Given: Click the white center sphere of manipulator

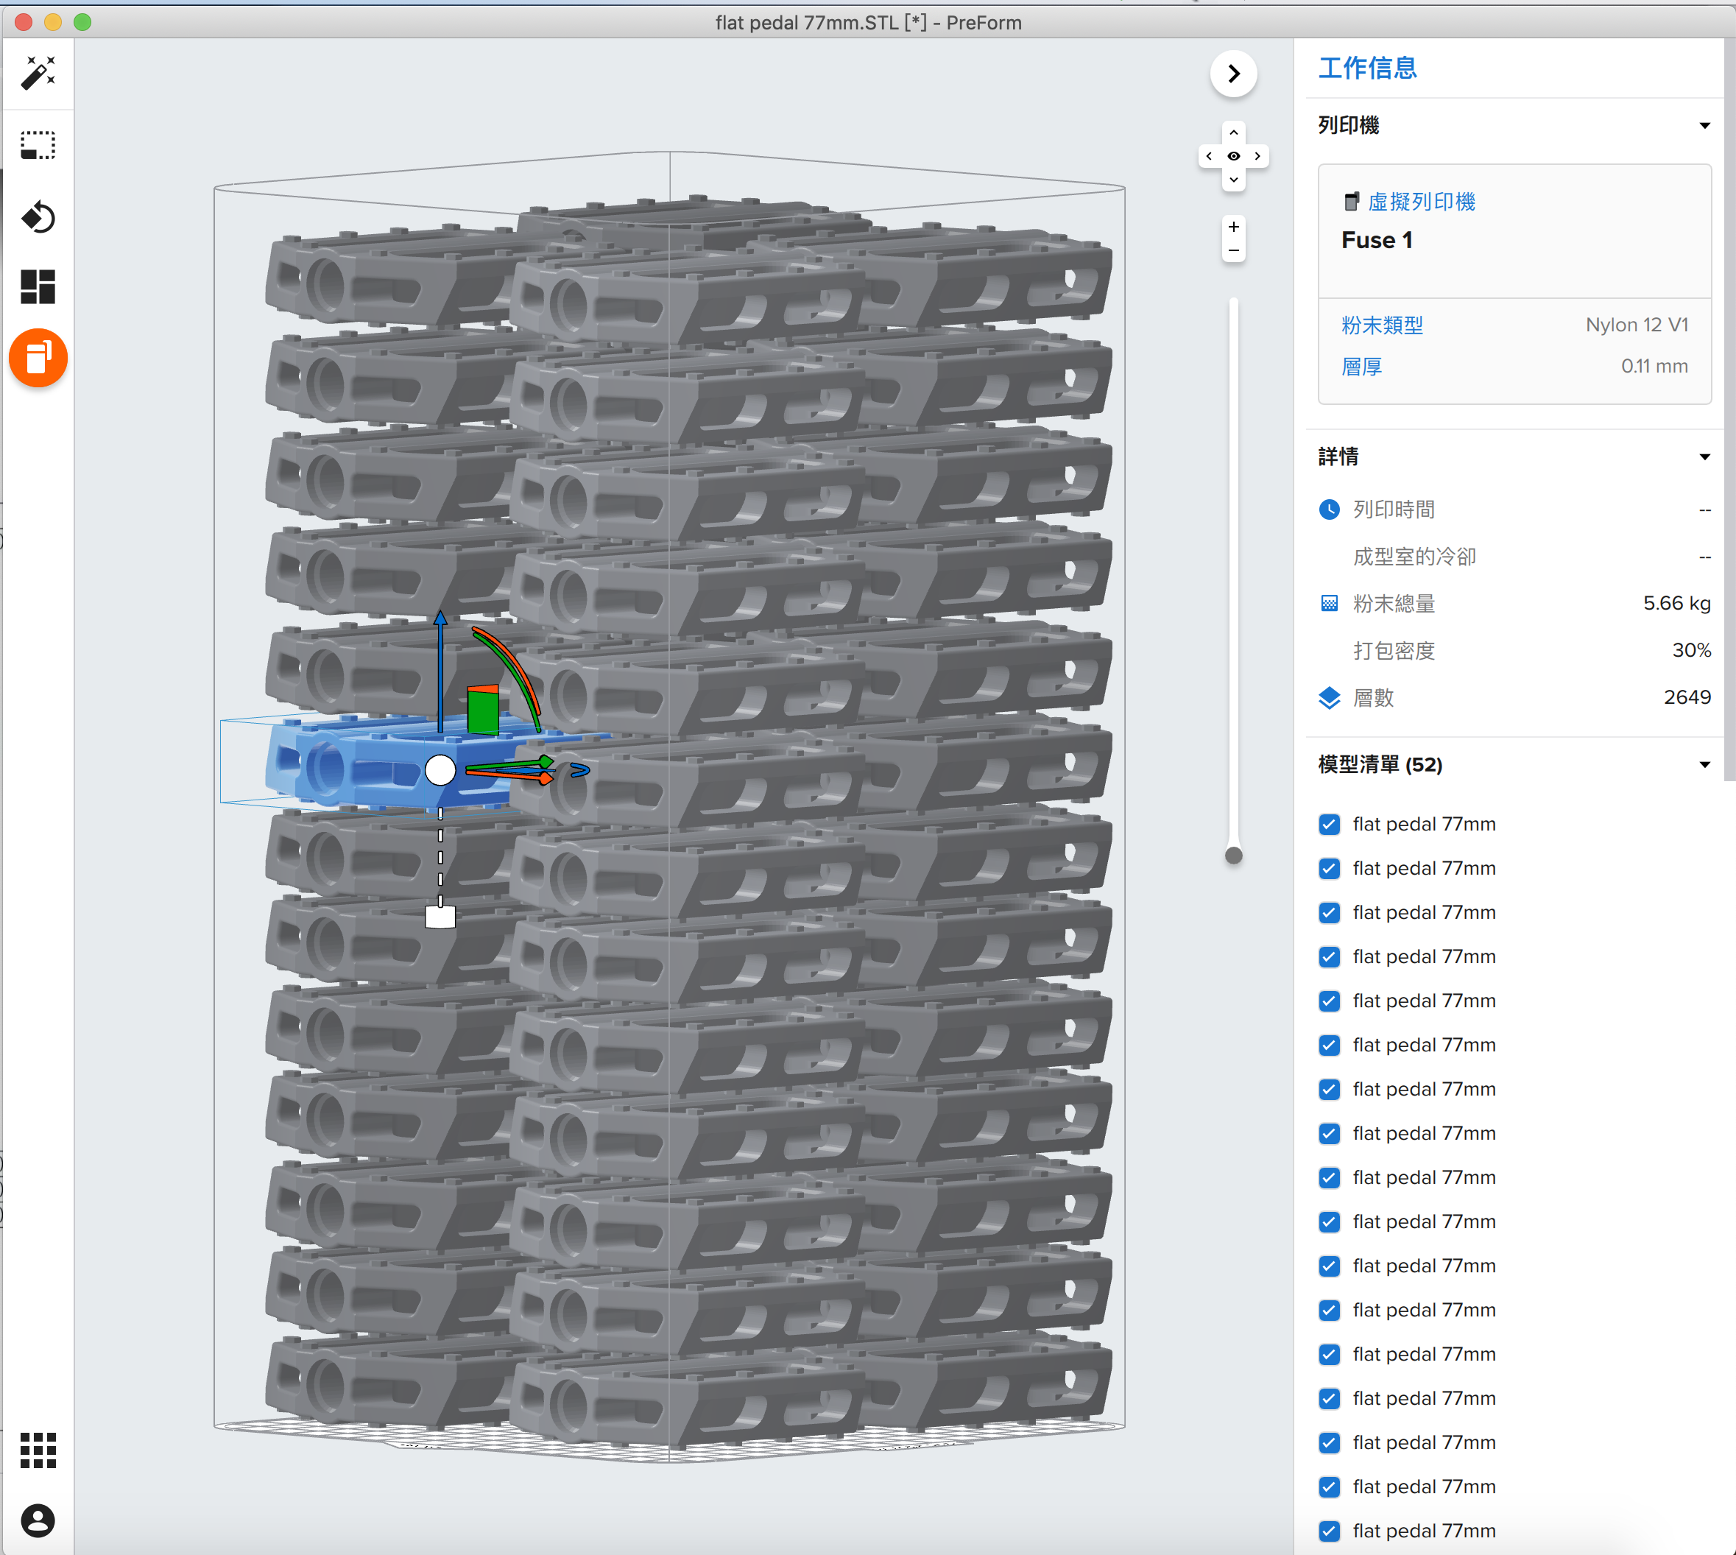Looking at the screenshot, I should coord(441,770).
